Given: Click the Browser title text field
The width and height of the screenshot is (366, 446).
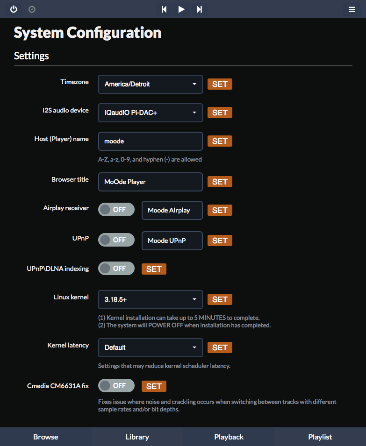Looking at the screenshot, I should pos(150,182).
